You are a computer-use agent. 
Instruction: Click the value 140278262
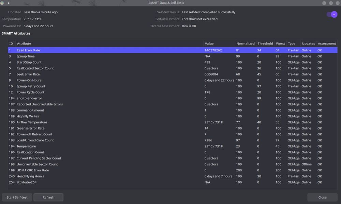213,50
